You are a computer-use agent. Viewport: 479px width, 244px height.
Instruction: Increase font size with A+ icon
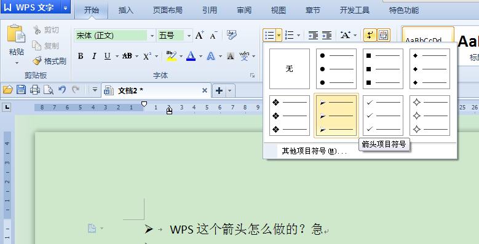[x=199, y=35]
